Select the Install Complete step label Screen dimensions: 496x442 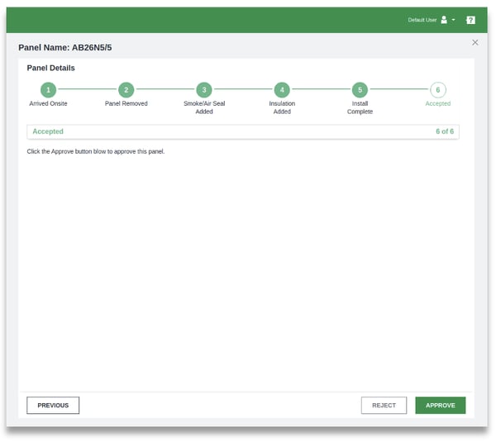click(360, 107)
